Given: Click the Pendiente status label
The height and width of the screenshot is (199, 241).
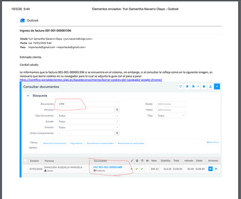Looking at the screenshot, I should click(x=99, y=171).
